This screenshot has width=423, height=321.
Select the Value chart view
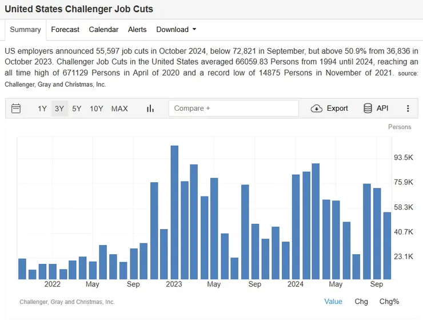tap(333, 302)
